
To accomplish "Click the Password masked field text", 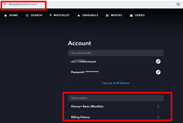I will tap(85, 72).
